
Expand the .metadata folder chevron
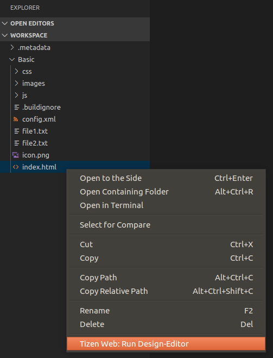[x=12, y=47]
